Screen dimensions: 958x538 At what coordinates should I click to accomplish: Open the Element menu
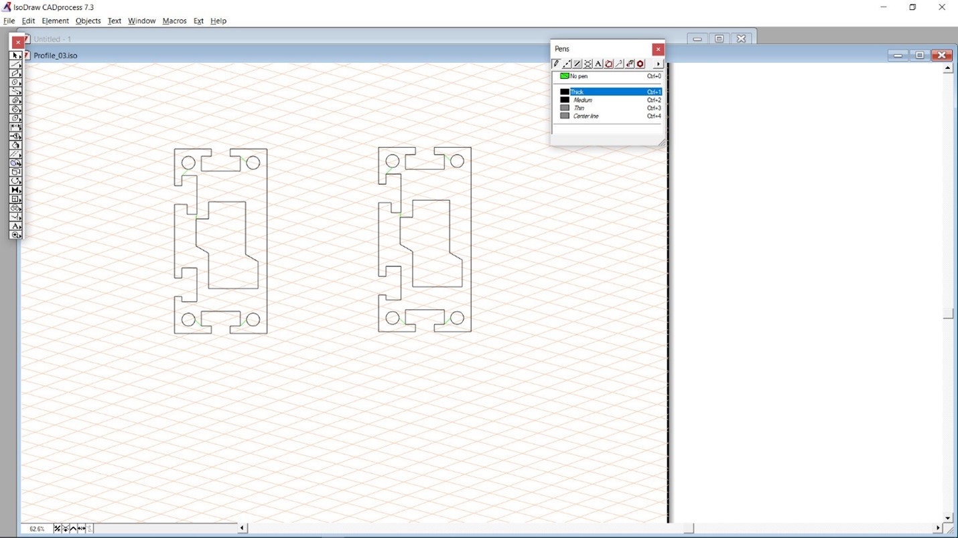point(55,21)
